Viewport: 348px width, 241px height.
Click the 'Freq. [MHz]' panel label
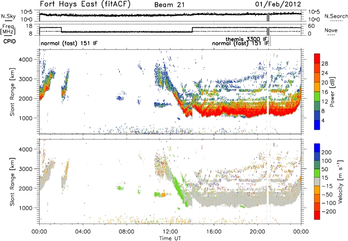coord(9,30)
